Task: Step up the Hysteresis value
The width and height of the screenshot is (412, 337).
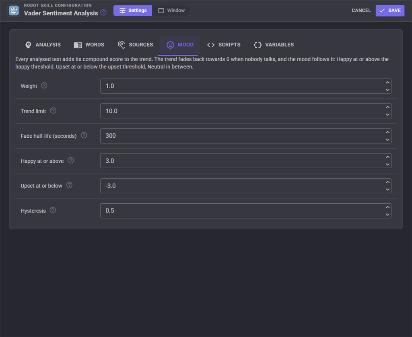Action: point(387,207)
